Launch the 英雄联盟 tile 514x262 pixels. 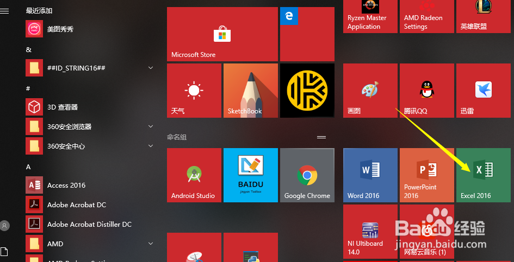point(484,16)
